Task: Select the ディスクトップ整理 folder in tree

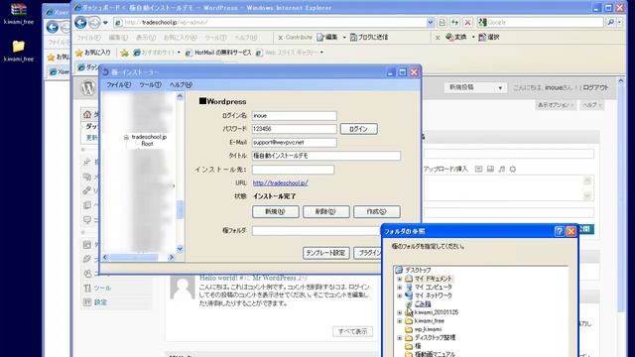Action: pos(435,337)
